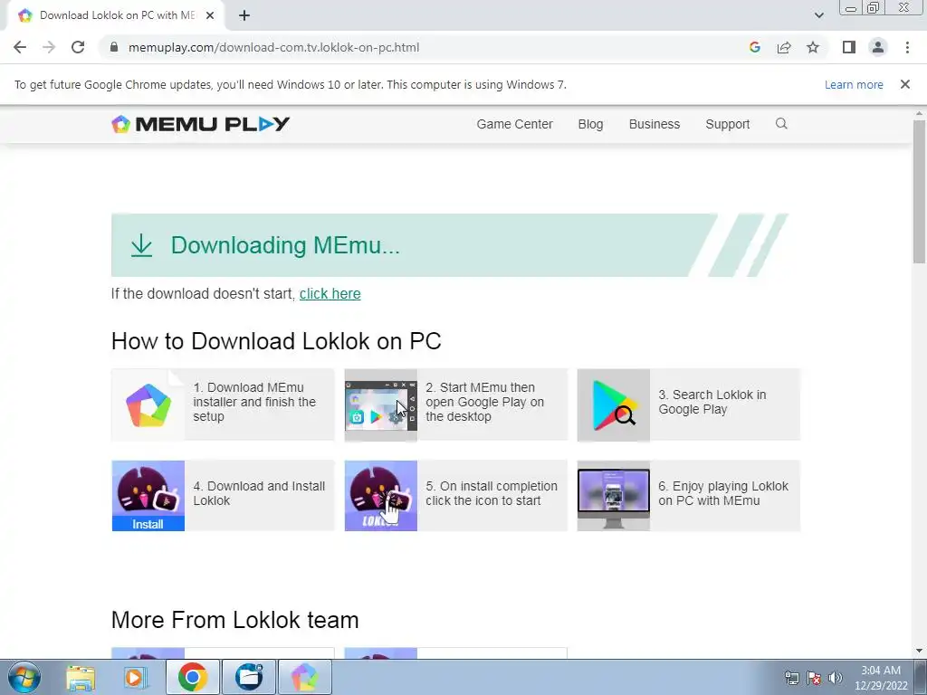Screen dimensions: 927x695
Task: Click the MEmu installer logo thumbnail
Action: point(148,405)
